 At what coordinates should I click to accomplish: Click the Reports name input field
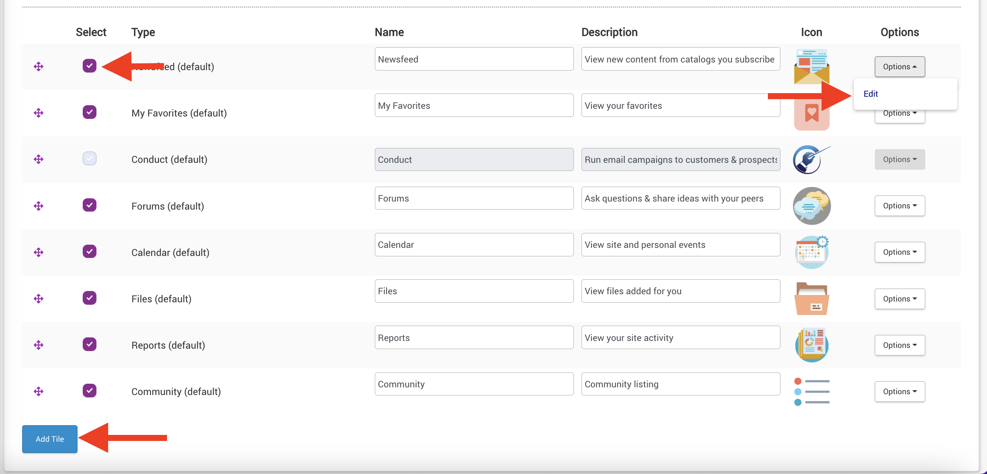pyautogui.click(x=474, y=337)
